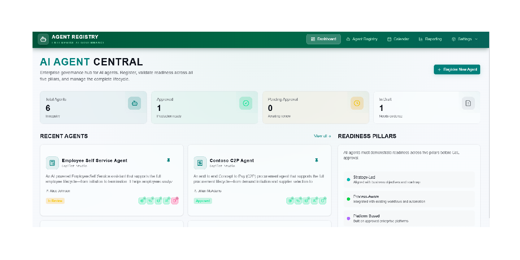Click the Readiness Pillars heading
The width and height of the screenshot is (520, 260).
pyautogui.click(x=367, y=136)
